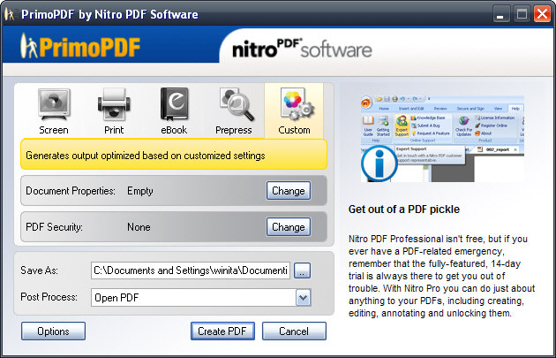
Task: Close the PrimoPDF window
Action: click(x=543, y=14)
